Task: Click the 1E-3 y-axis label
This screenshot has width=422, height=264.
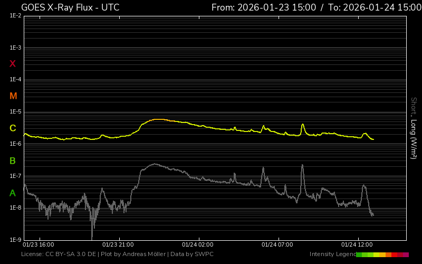Action: click(x=15, y=48)
